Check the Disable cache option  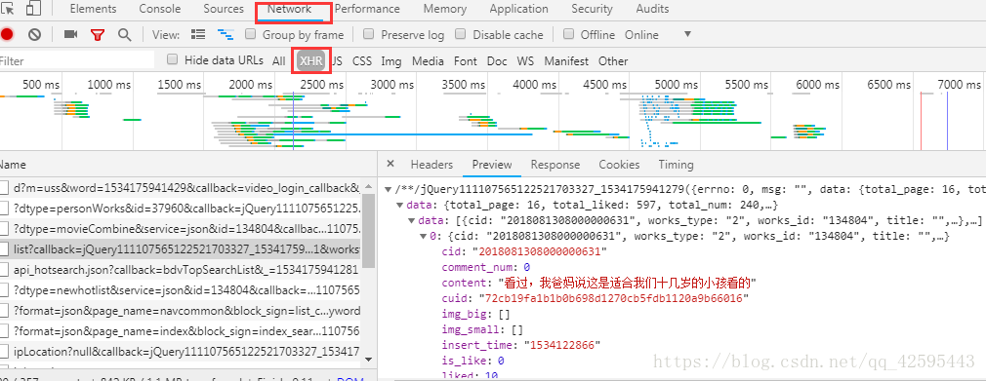(x=461, y=34)
